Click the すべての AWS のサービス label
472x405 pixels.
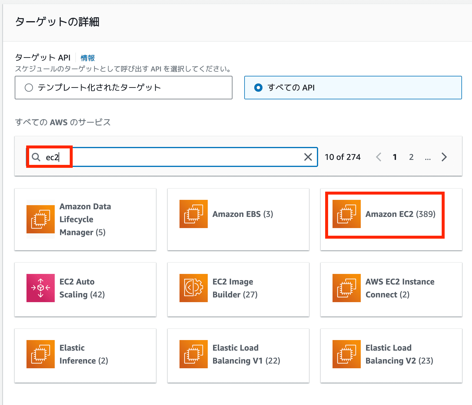[x=63, y=122]
